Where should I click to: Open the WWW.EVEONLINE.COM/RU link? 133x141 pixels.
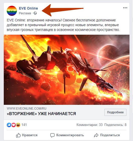27,108
